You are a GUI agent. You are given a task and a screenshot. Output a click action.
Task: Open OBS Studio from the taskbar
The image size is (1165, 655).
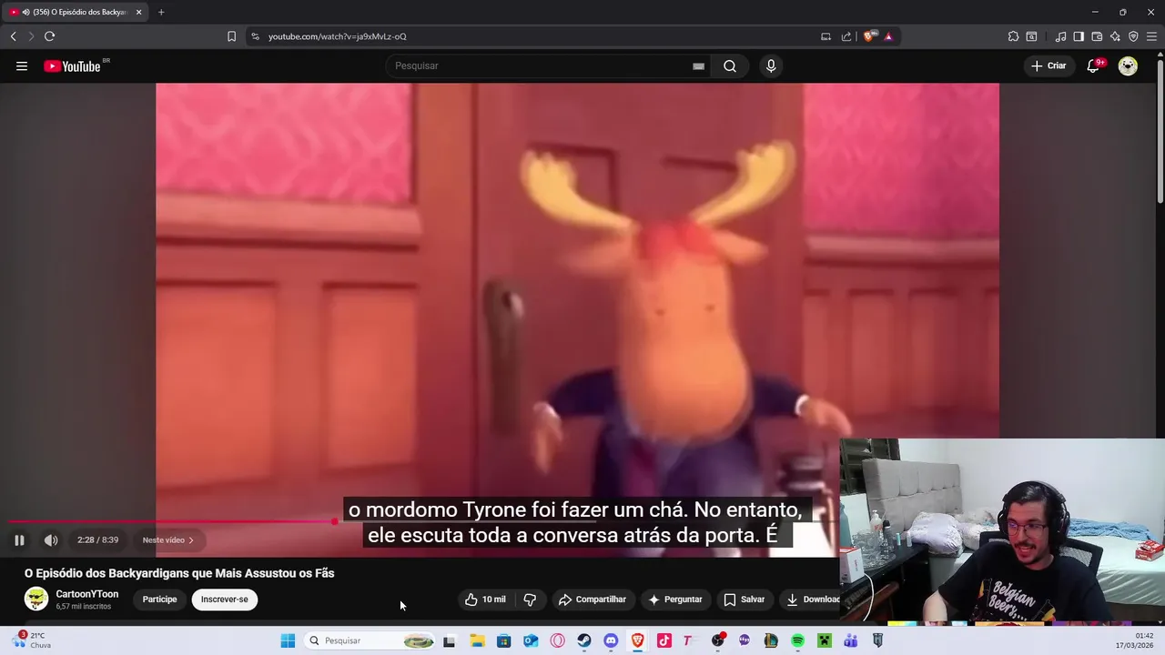[717, 640]
